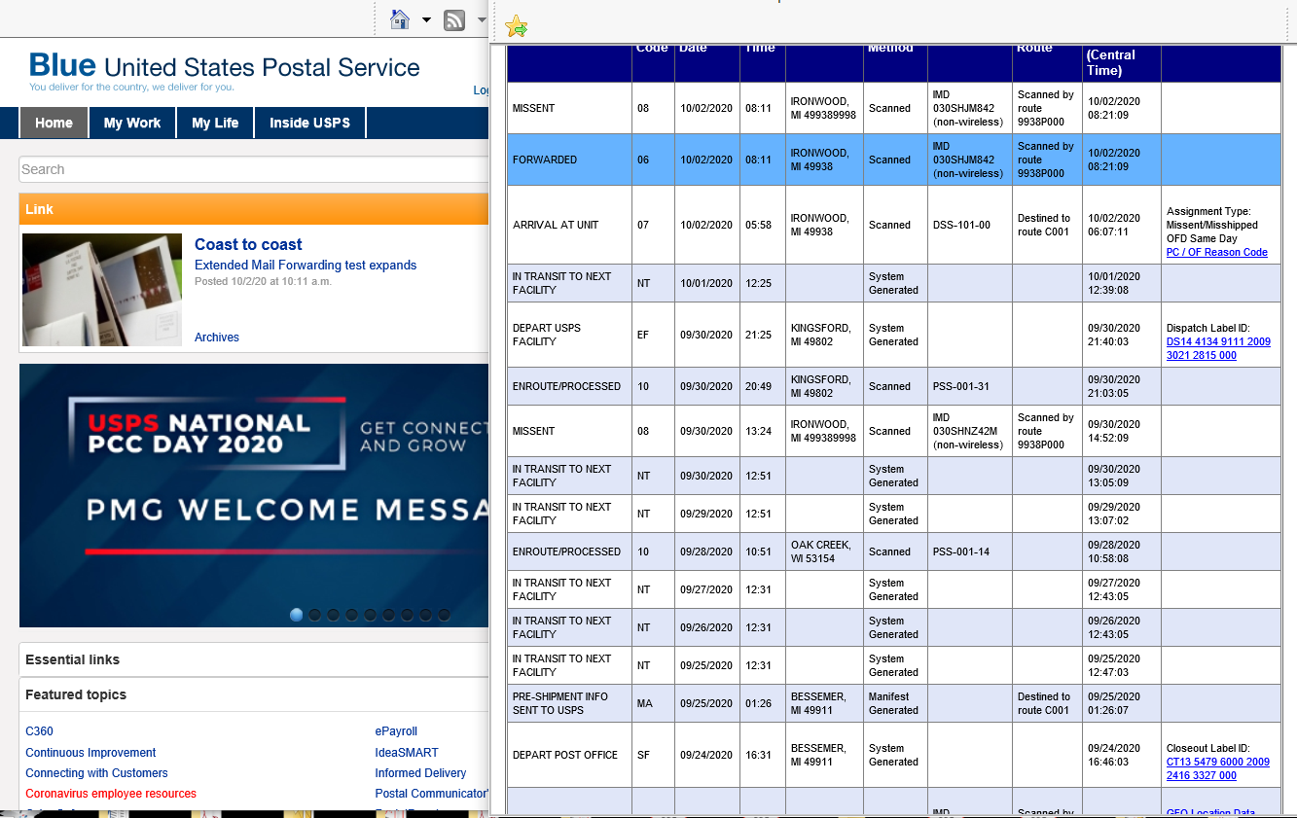Open the Home tab on Blue site
The height and width of the screenshot is (818, 1297).
tap(54, 123)
